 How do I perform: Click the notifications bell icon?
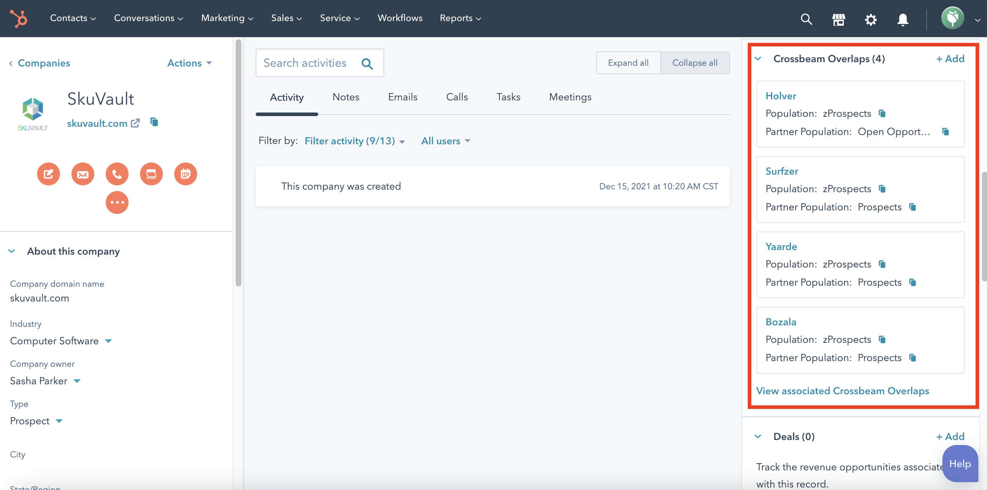(903, 19)
